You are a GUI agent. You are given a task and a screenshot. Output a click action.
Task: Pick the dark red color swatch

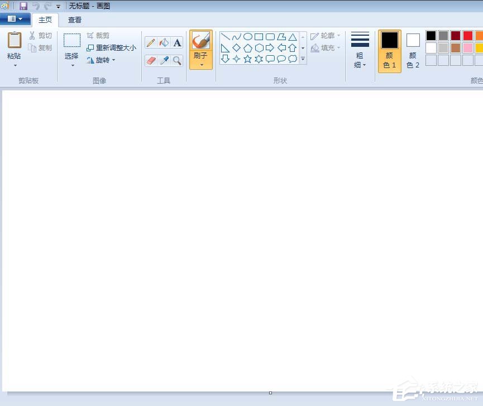(x=456, y=36)
